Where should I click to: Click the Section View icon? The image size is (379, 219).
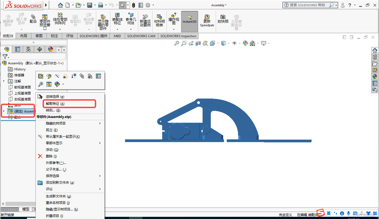pyautogui.click(x=198, y=43)
